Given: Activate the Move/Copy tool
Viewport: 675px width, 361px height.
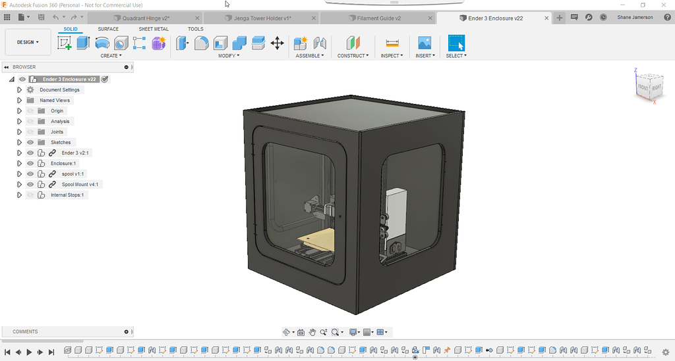Looking at the screenshot, I should click(278, 43).
